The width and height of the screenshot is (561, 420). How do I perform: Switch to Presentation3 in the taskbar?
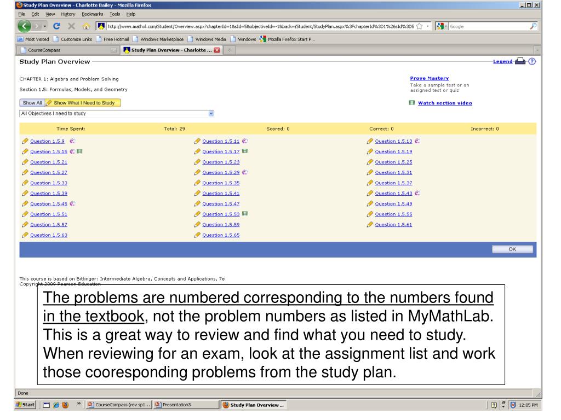click(186, 405)
